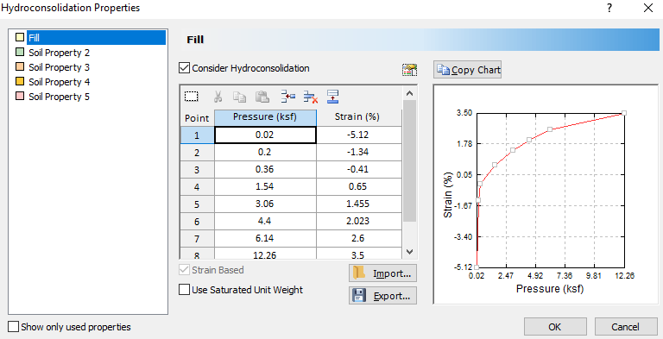Click the Strain Based checkbox
The height and width of the screenshot is (339, 663).
184,270
